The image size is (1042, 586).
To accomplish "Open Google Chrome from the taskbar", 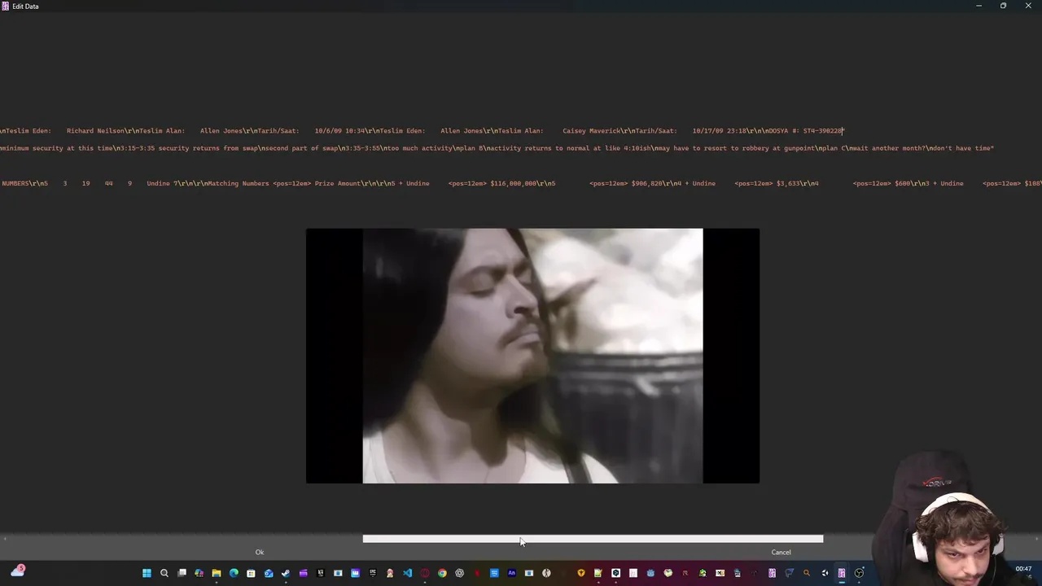I will point(442,573).
